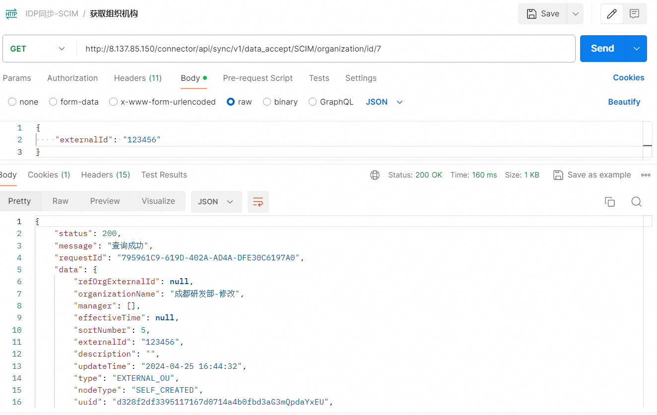Open the request Headers (11) tab

click(x=138, y=78)
